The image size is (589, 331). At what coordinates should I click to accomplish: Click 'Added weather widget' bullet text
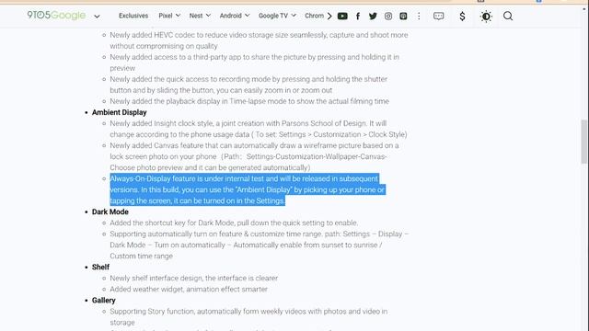189,289
